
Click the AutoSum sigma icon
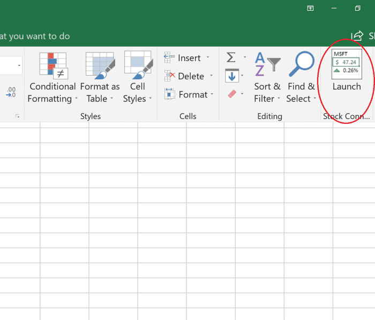231,57
